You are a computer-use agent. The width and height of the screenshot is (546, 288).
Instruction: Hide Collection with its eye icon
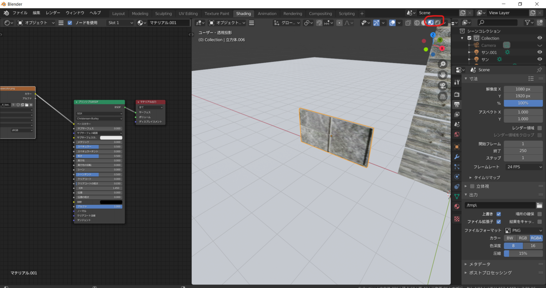click(540, 38)
